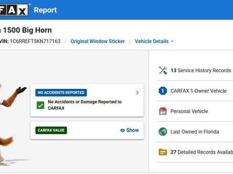Click the blue 1-Owner badge icon
233x174 pixels.
point(163,91)
